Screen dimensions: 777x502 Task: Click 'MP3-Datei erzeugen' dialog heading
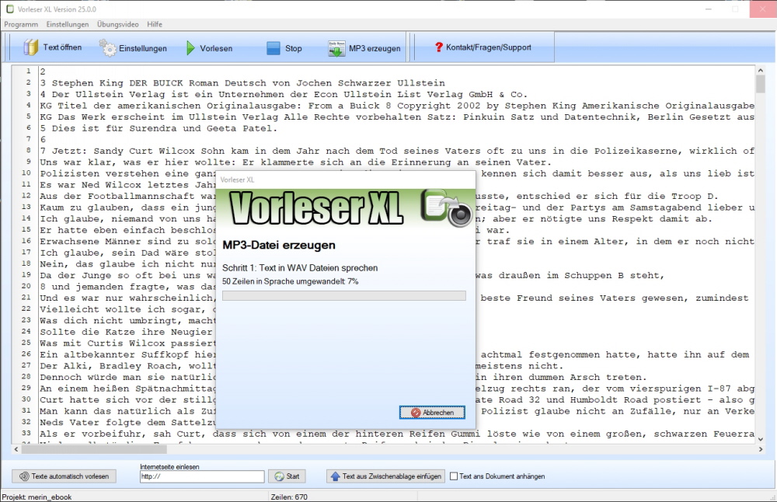coord(279,246)
